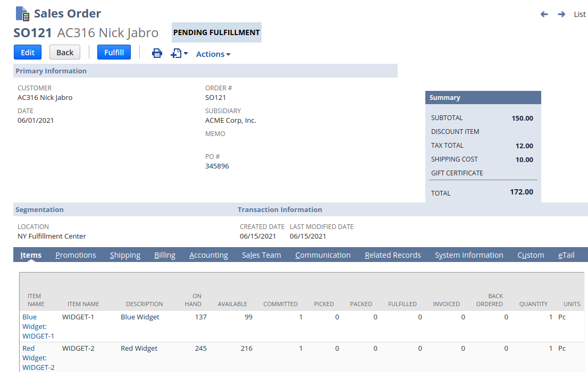Click the PACKED column header
The height and width of the screenshot is (372, 588).
pyautogui.click(x=361, y=304)
